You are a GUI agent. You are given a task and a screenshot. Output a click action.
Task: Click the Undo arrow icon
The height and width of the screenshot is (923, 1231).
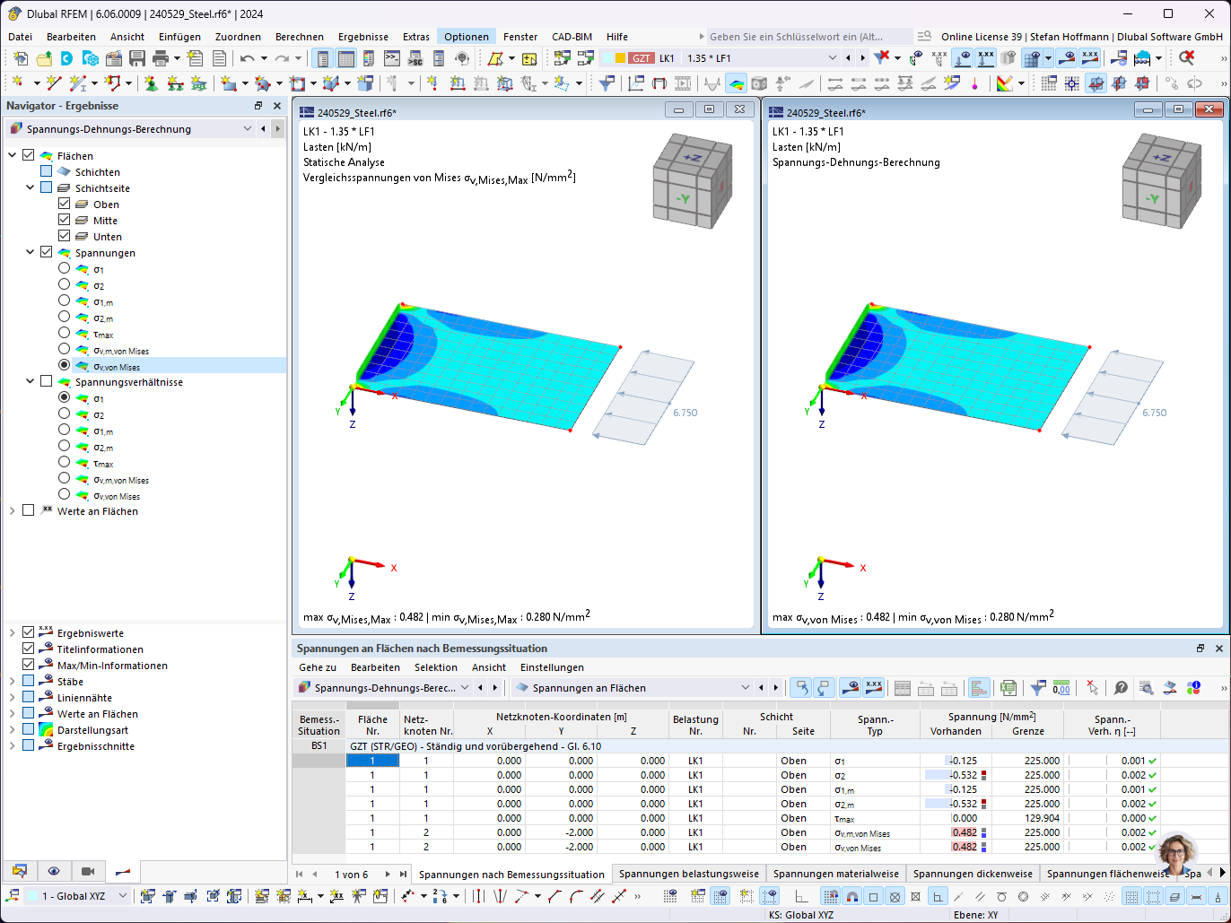pyautogui.click(x=247, y=58)
